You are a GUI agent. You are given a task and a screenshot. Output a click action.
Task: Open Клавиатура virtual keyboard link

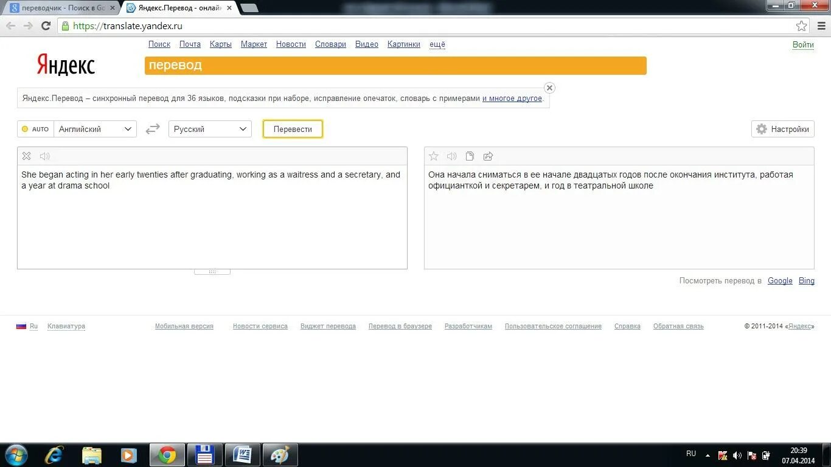point(66,327)
